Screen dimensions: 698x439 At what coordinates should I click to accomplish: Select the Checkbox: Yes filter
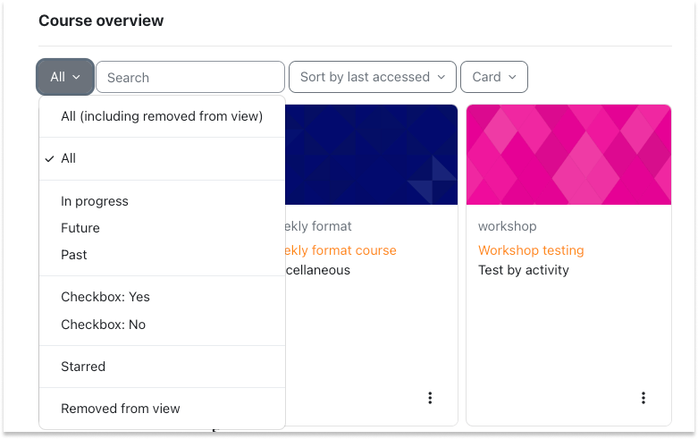[162, 297]
